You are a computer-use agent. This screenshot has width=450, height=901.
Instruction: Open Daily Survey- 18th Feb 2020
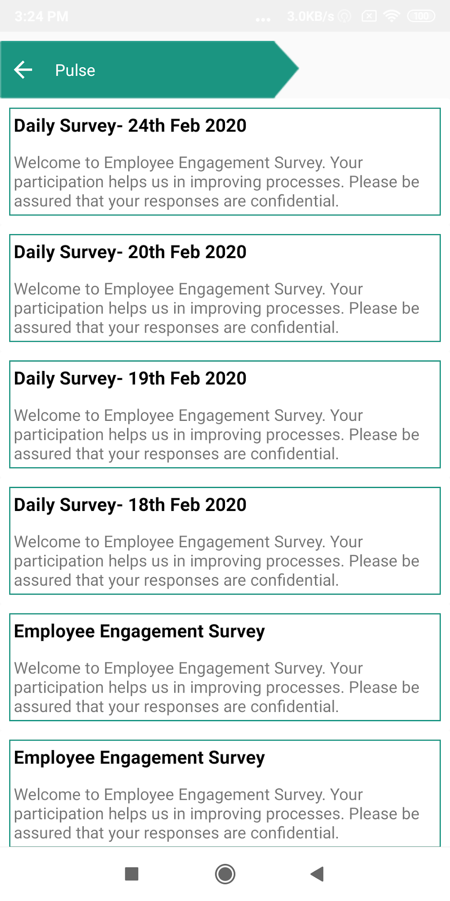coord(130,505)
